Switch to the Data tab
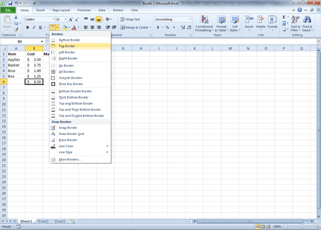Screen dimensions: 321x230 pos(102,10)
